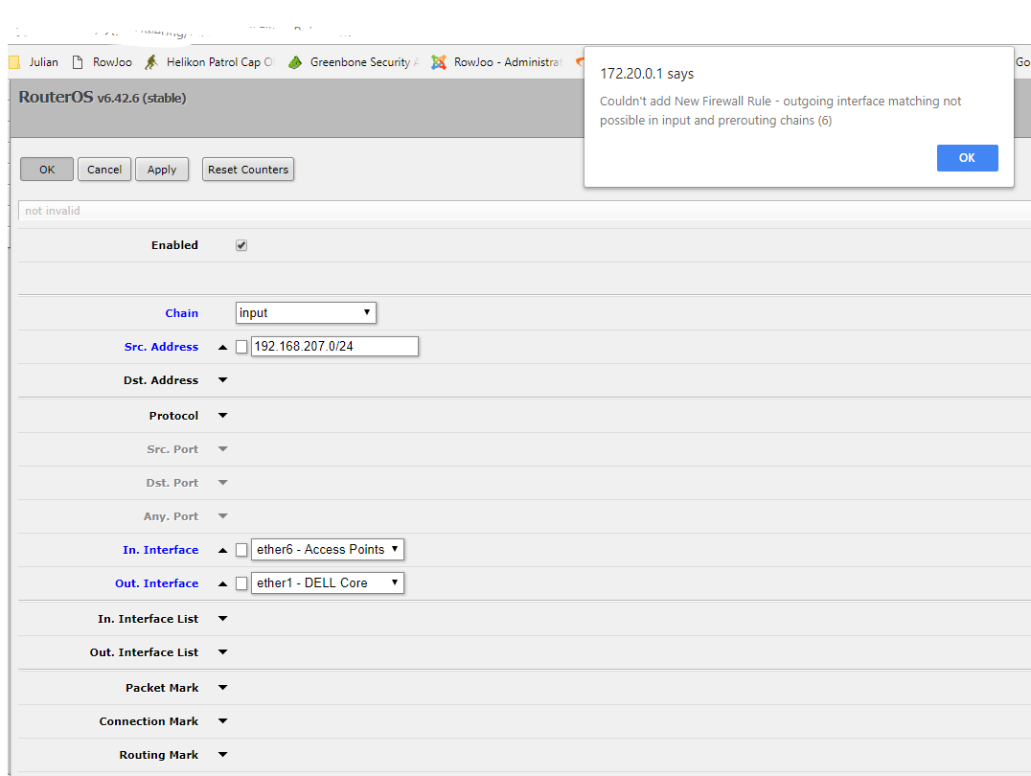
Task: Open the Greenbone Security bookmark
Action: pos(354,62)
